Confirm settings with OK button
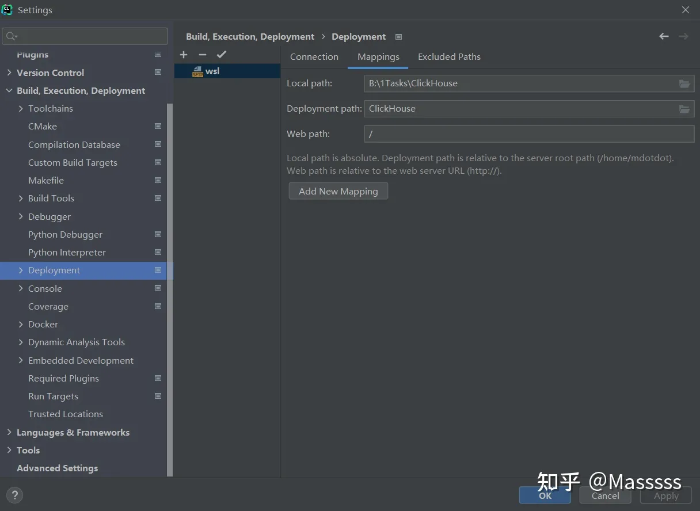700x511 pixels. [x=545, y=495]
